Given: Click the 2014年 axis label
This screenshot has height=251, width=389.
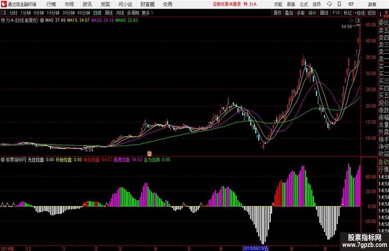Looking at the screenshot, I should click(7, 248).
